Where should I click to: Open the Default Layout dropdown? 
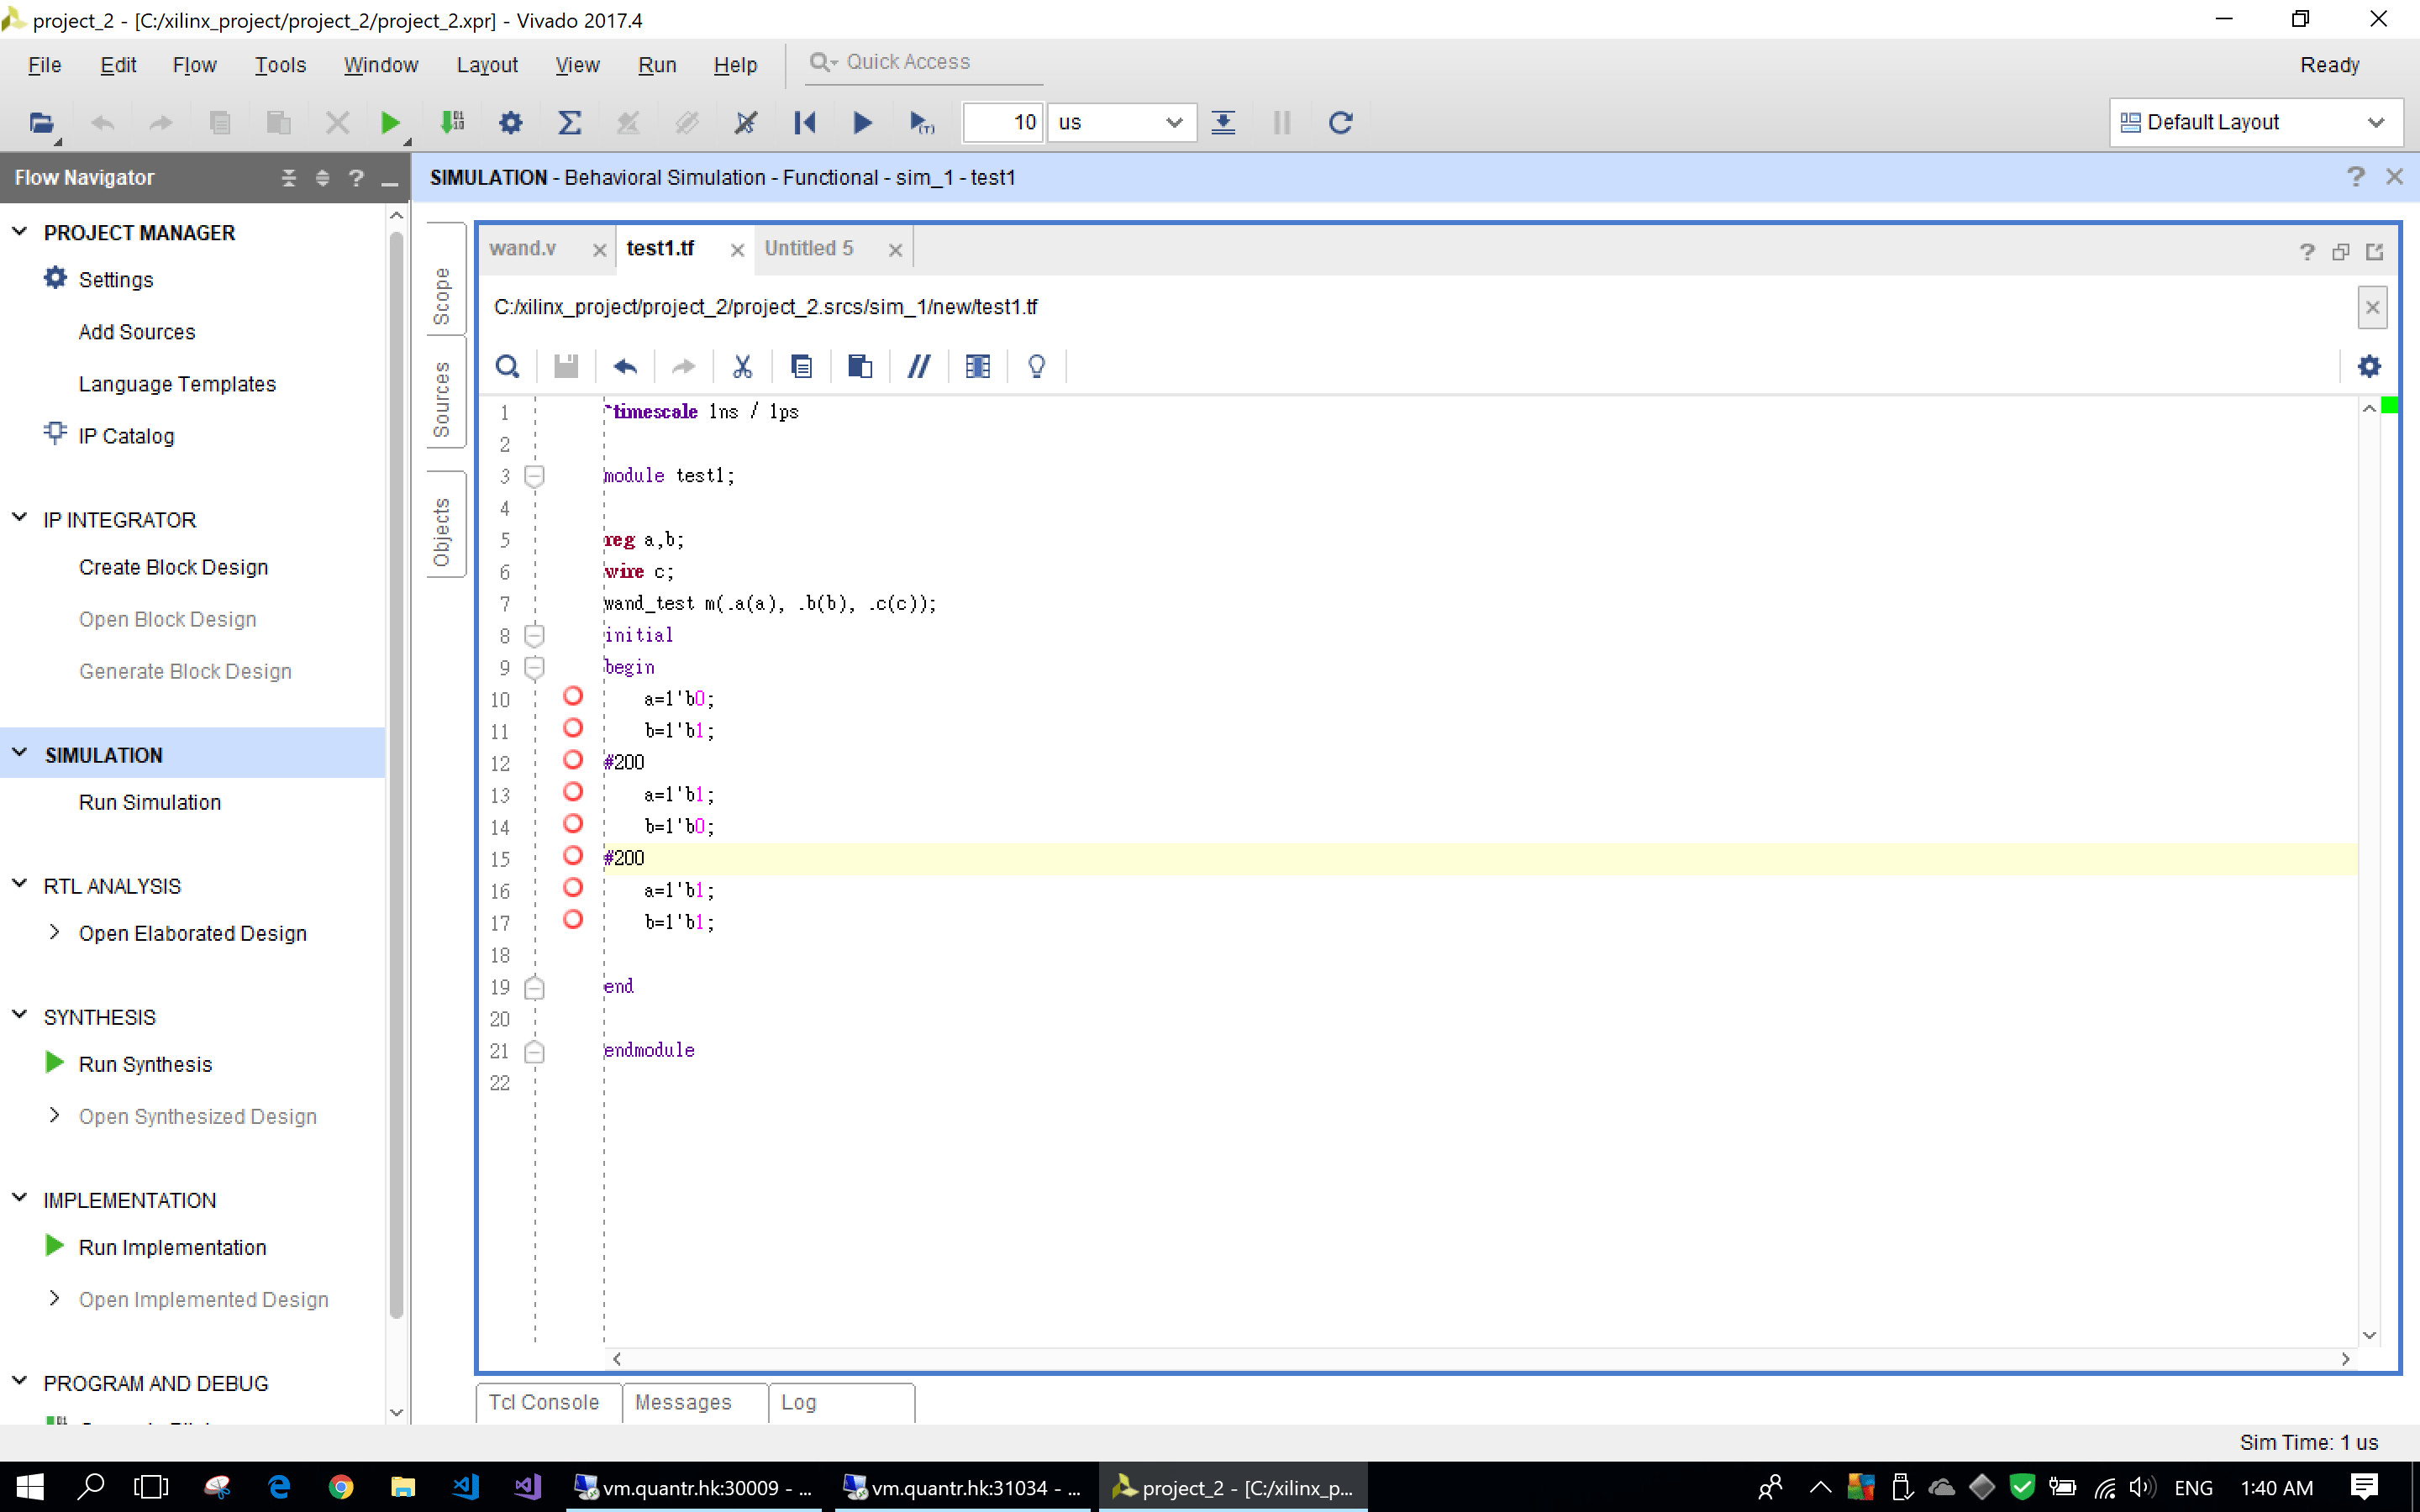click(2255, 122)
